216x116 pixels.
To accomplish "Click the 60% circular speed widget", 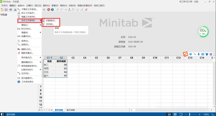I will (203, 32).
